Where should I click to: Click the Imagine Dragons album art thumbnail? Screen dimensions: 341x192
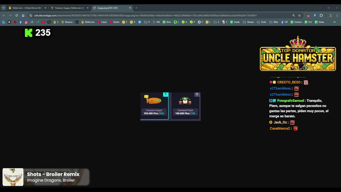click(x=13, y=177)
